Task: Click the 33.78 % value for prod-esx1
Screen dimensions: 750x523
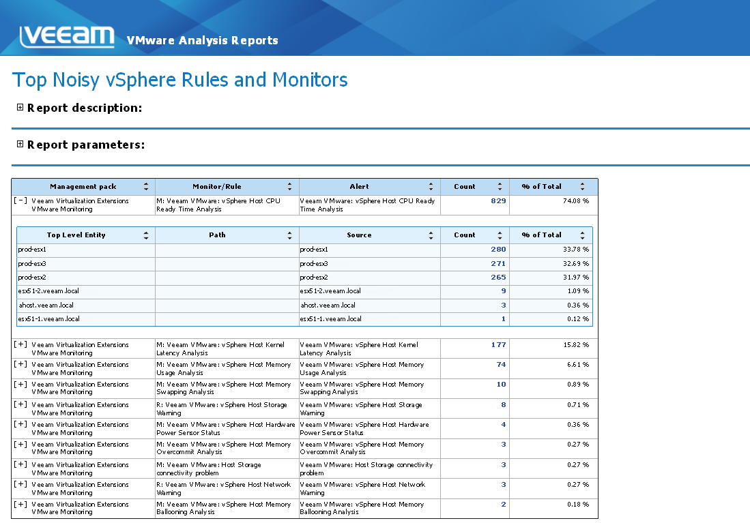Action: pyautogui.click(x=576, y=249)
